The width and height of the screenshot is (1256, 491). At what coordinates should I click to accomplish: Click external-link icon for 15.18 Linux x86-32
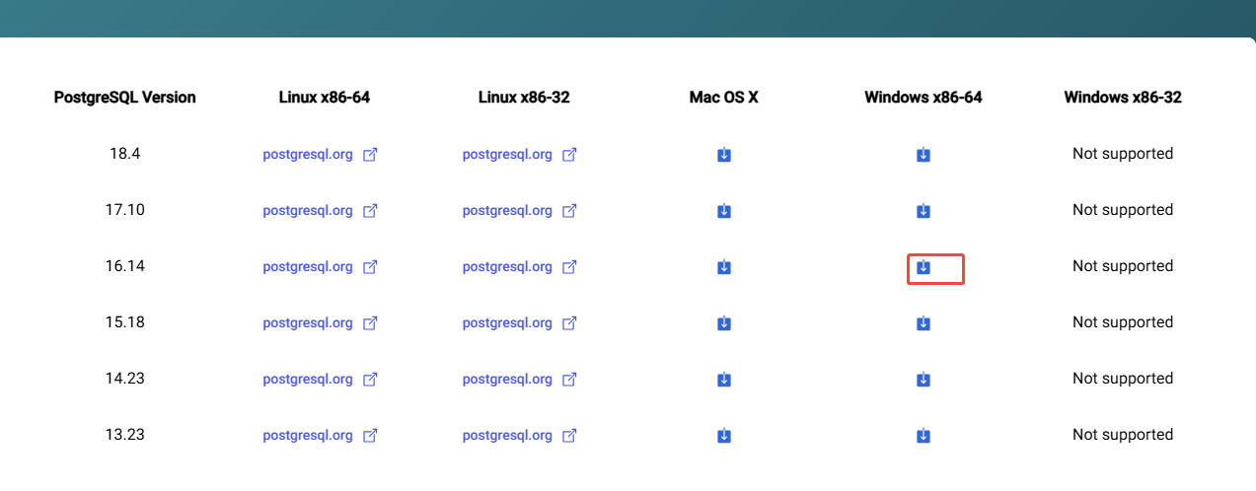click(x=569, y=323)
